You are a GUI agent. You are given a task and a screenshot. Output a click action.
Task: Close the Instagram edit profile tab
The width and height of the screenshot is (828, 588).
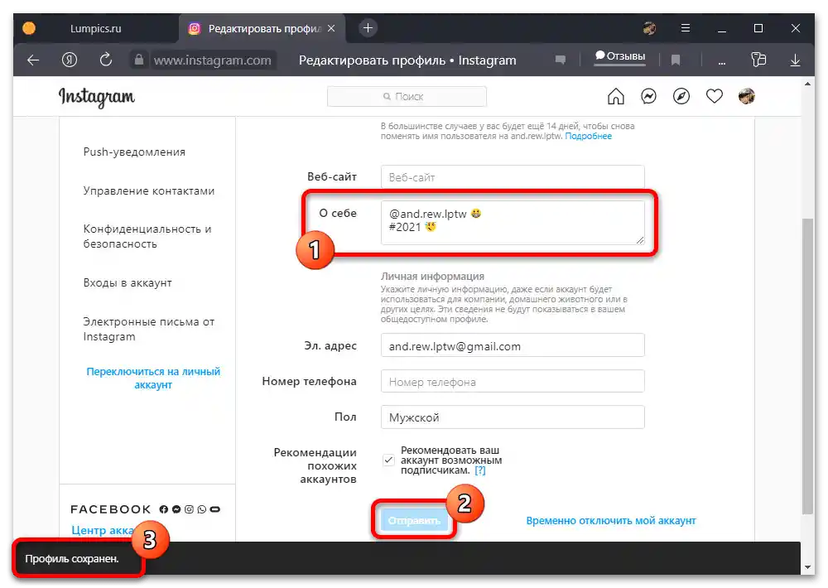point(331,28)
